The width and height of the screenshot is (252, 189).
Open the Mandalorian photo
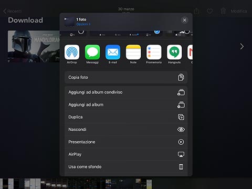click(34, 46)
